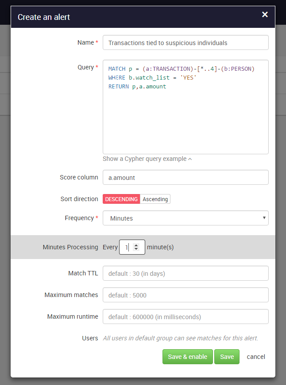This screenshot has width=286, height=385.
Task: Click the Save & enable button
Action: click(187, 357)
